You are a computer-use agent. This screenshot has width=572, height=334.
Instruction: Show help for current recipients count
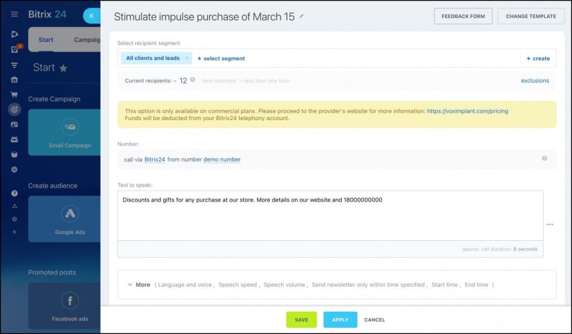[x=193, y=80]
